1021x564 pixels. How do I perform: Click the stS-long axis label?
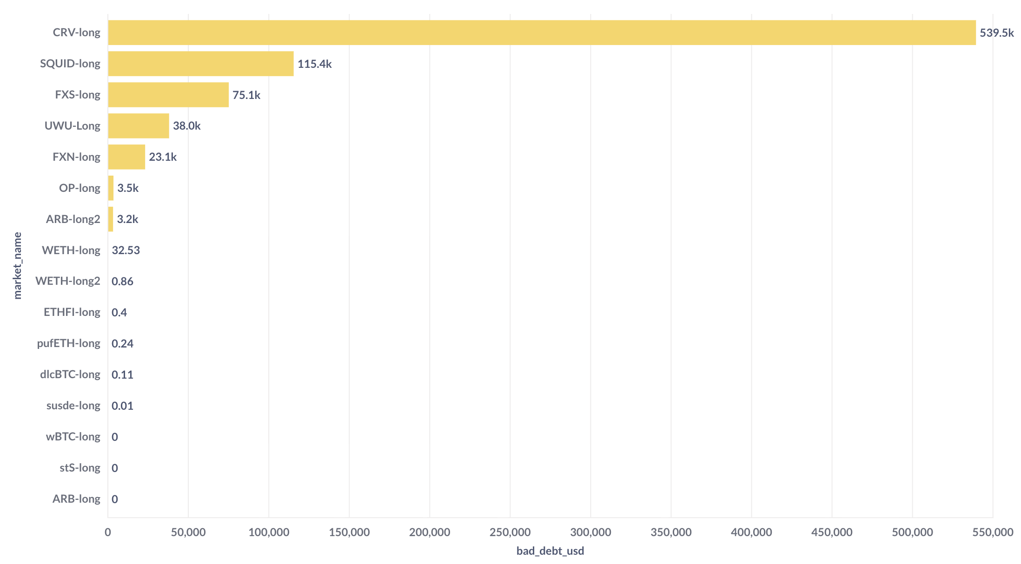pyautogui.click(x=80, y=468)
